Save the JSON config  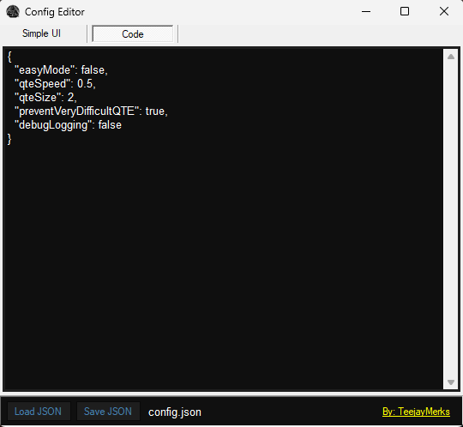click(x=108, y=412)
